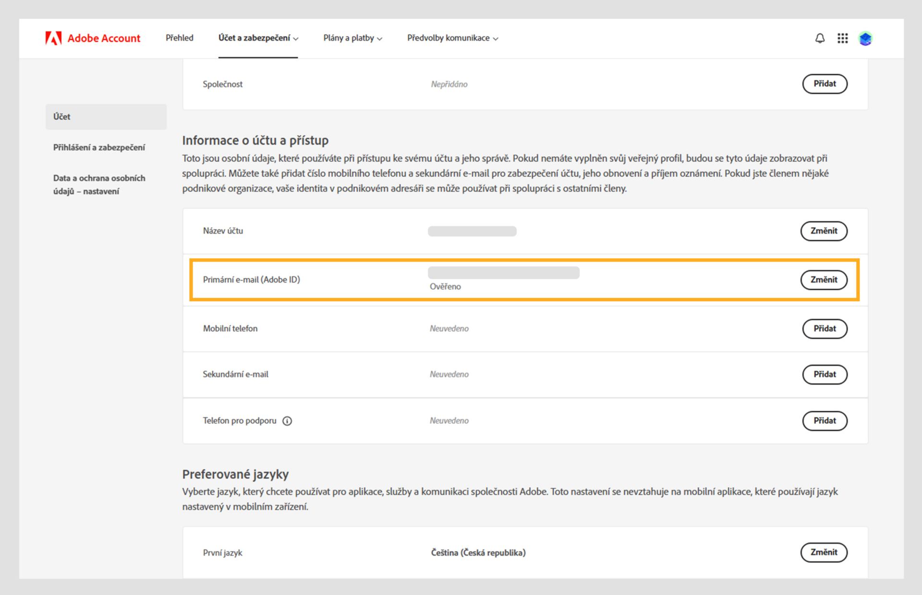Add a company with Přidat button
Viewport: 922px width, 595px height.
(x=825, y=84)
